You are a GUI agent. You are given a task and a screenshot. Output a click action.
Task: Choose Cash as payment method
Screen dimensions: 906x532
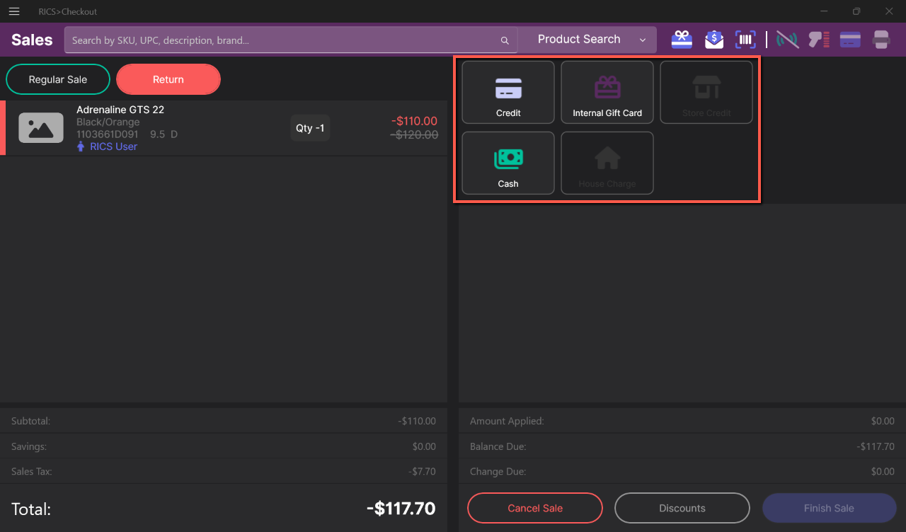pyautogui.click(x=508, y=163)
